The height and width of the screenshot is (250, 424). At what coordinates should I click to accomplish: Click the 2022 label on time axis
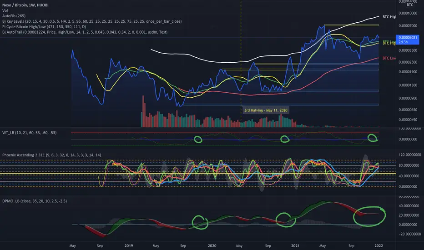[x=379, y=245]
